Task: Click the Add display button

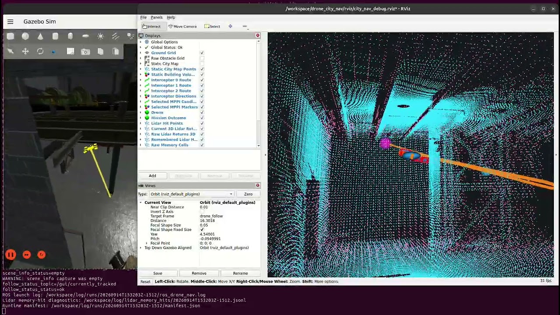Action: 152,176
